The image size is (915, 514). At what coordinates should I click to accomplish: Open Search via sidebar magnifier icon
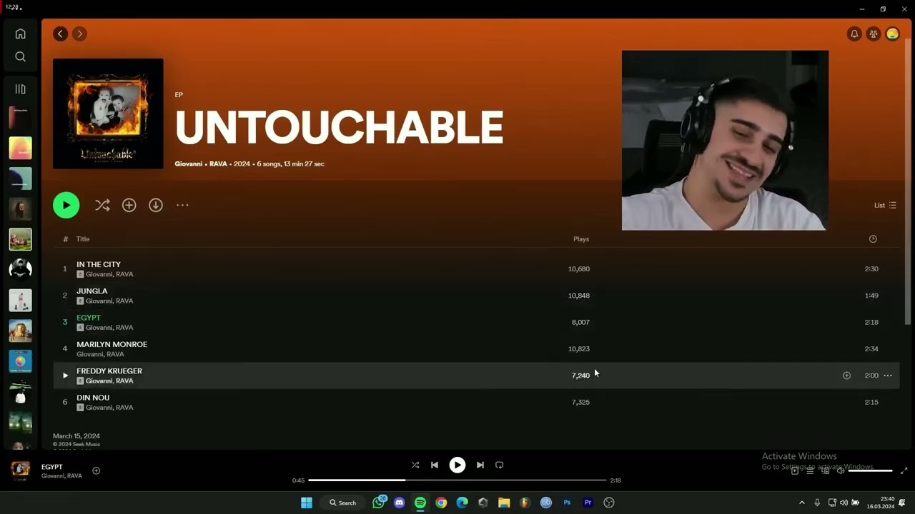pos(20,56)
